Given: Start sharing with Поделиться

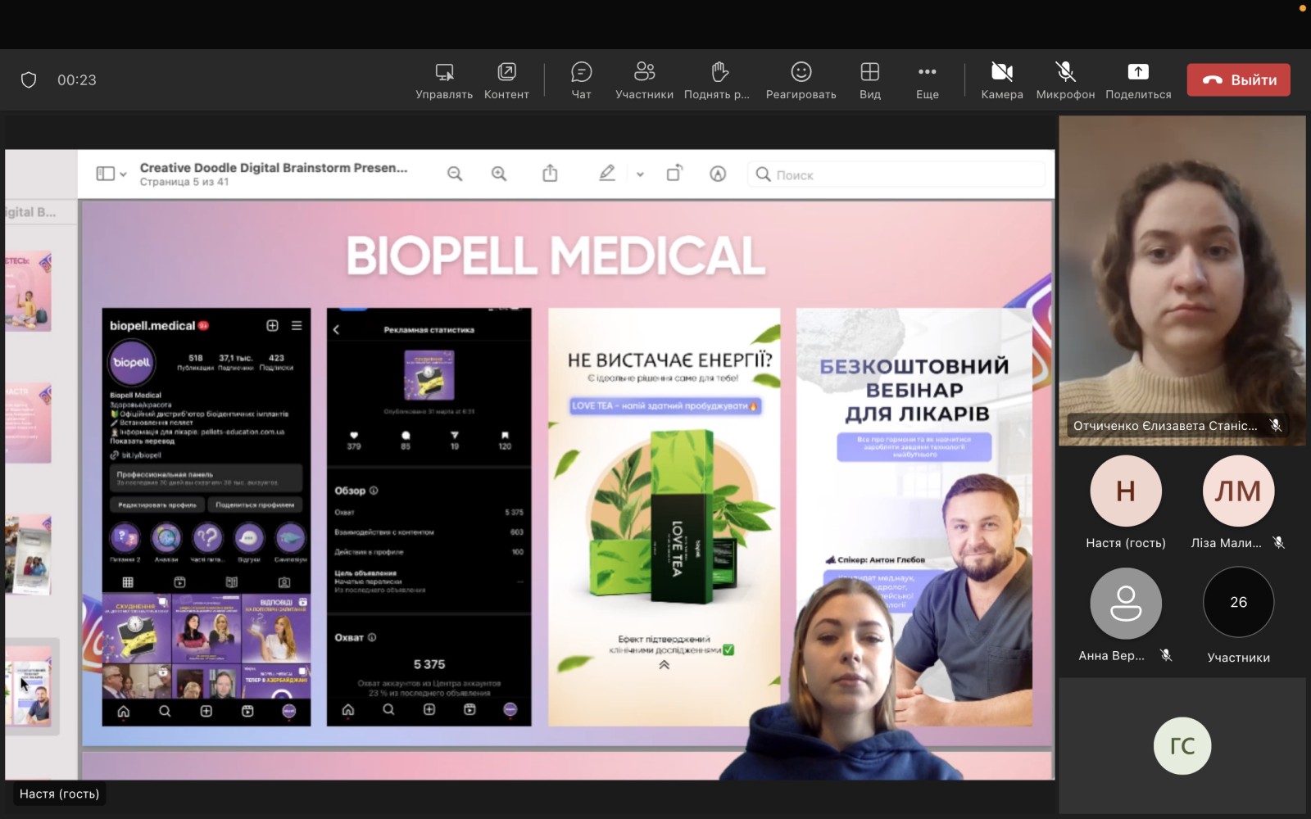Looking at the screenshot, I should click(1138, 80).
